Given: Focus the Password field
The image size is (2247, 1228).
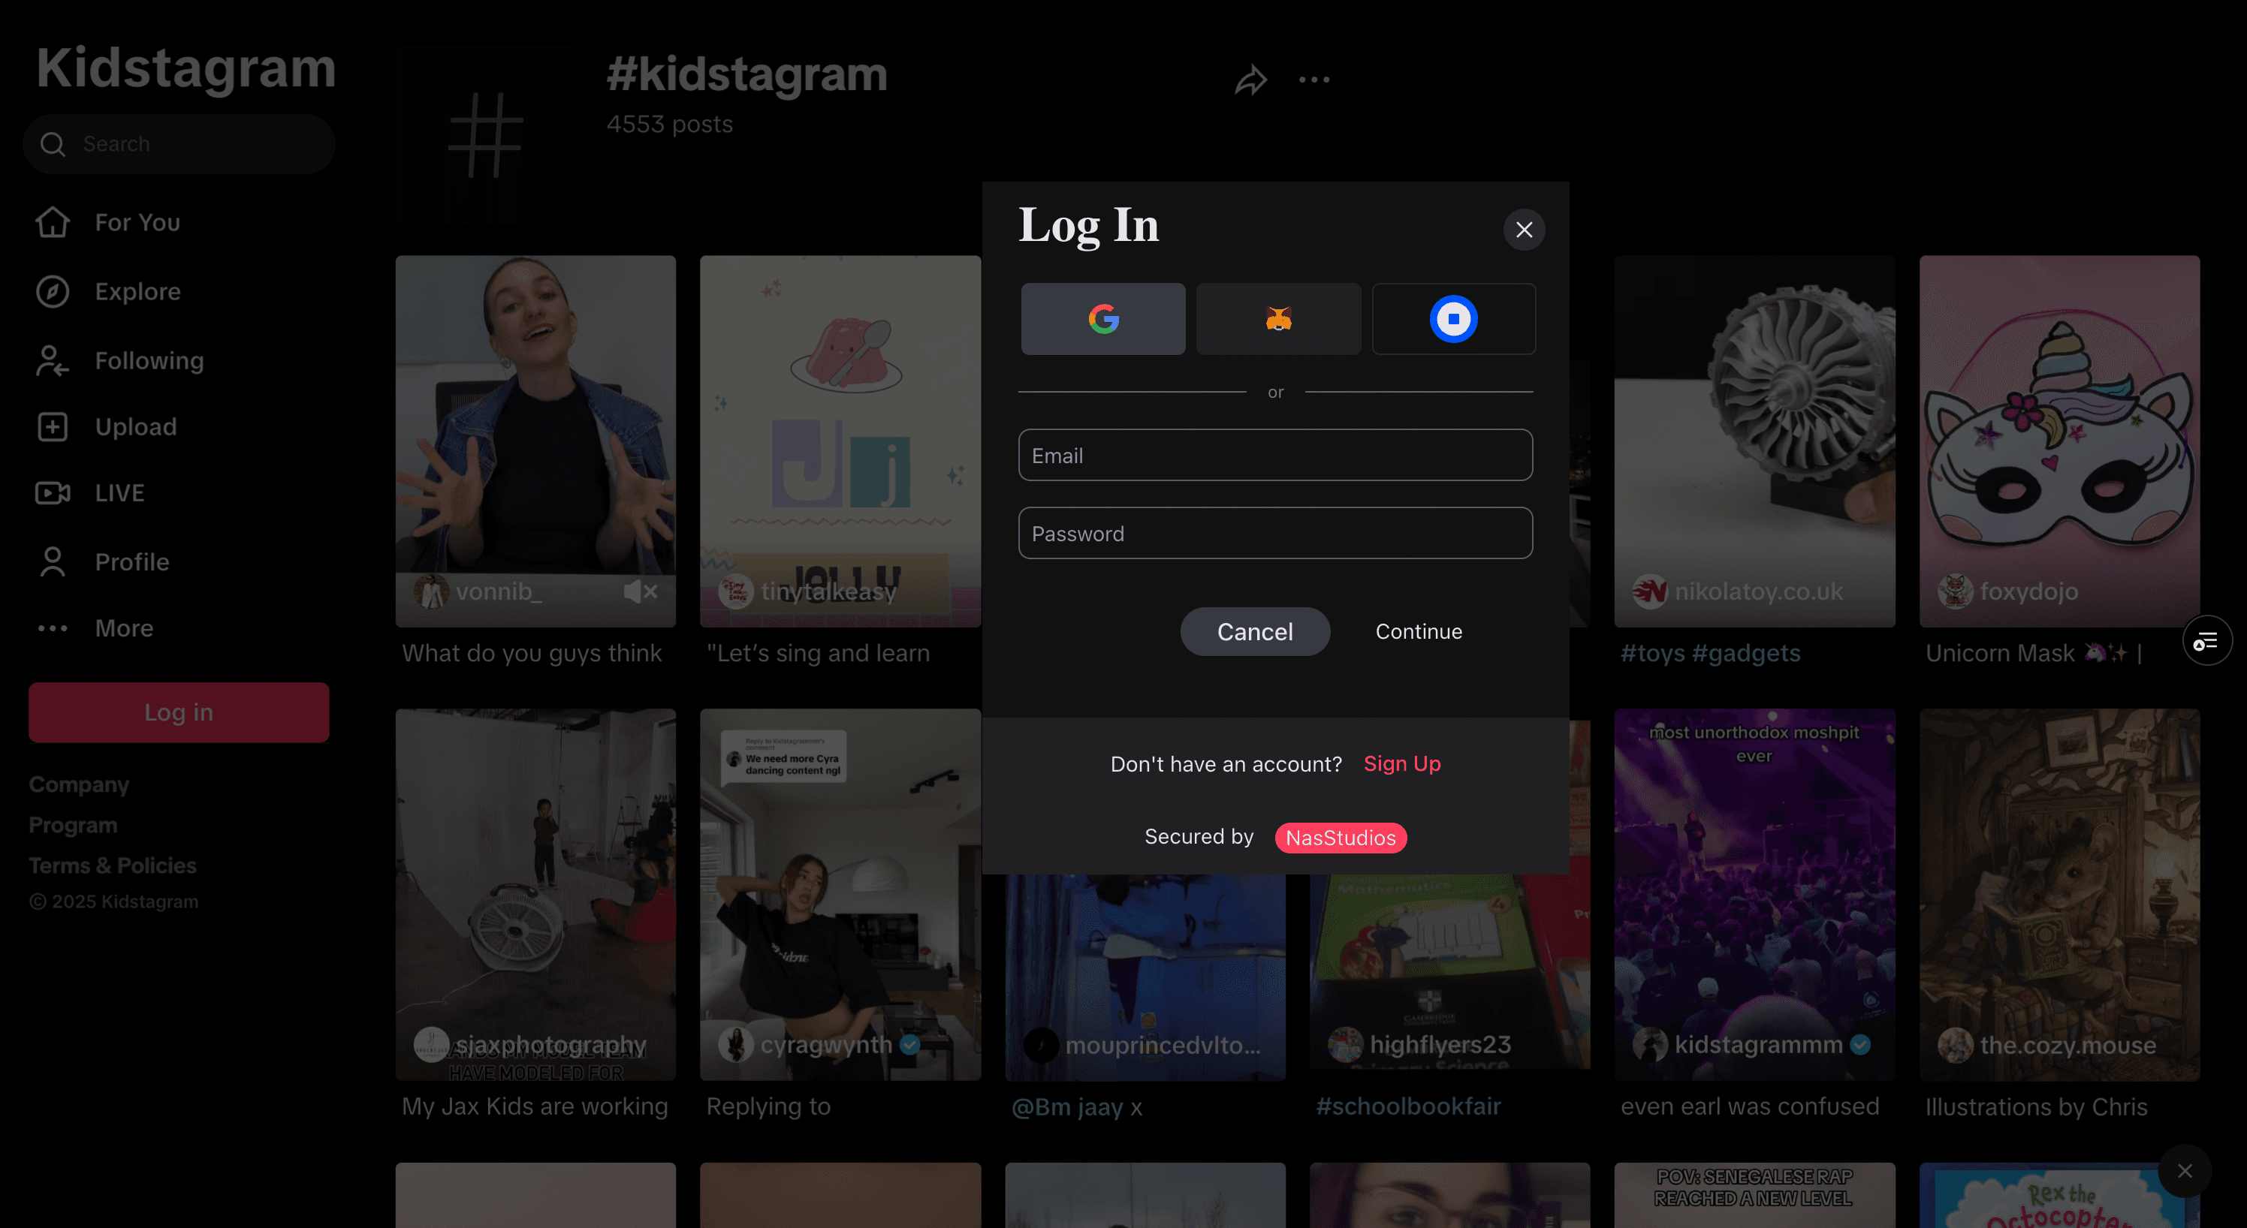Looking at the screenshot, I should pos(1275,534).
